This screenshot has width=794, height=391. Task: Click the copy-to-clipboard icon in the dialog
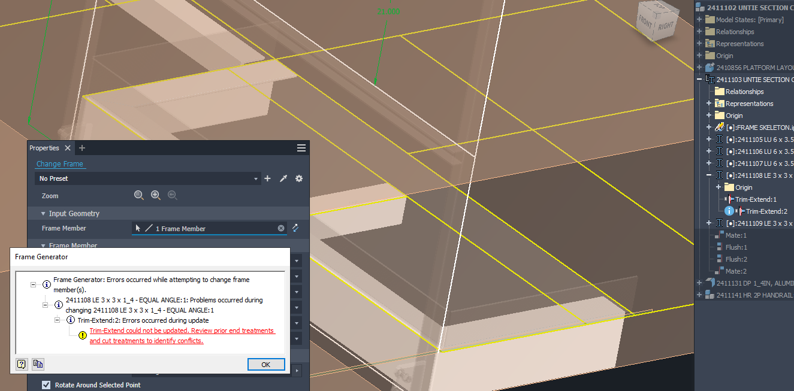(38, 364)
